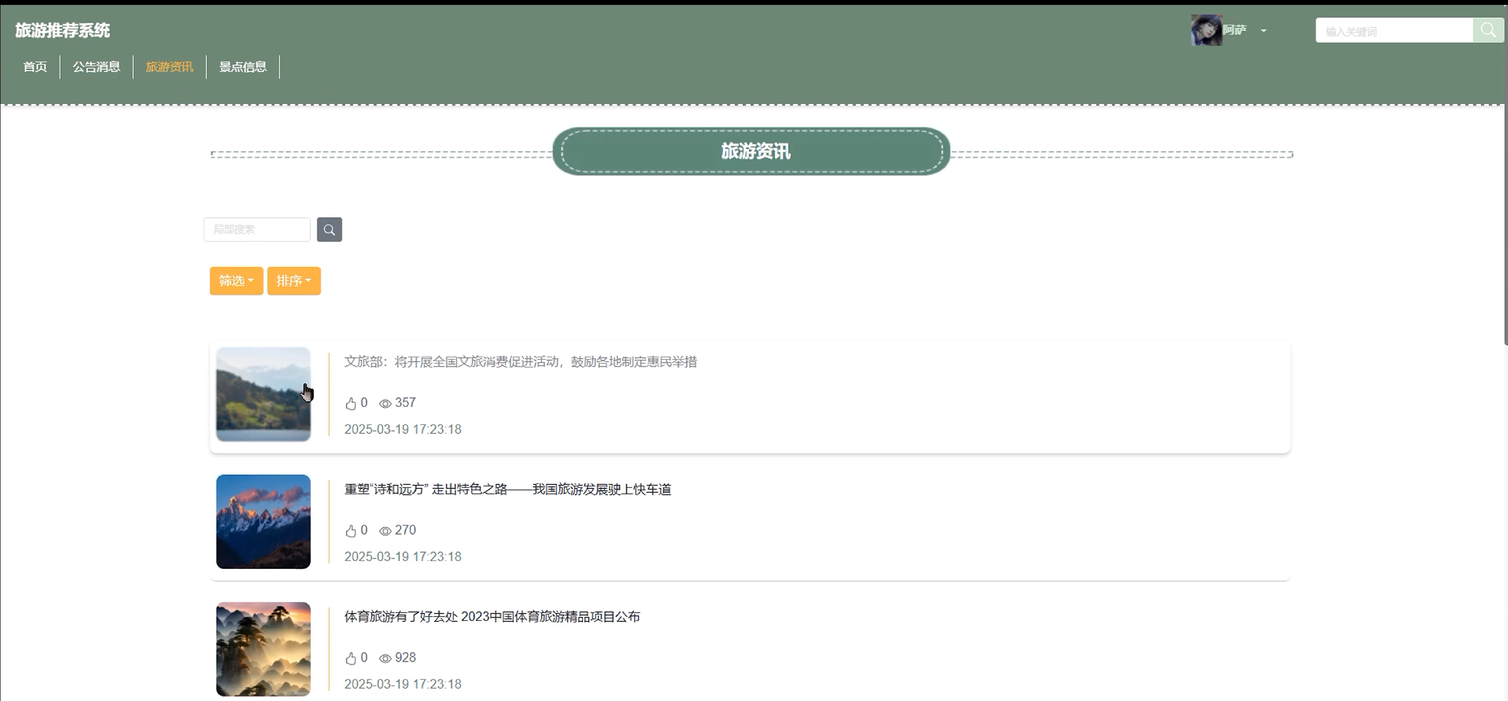
Task: Click the 局部搜索 local search field
Action: [256, 229]
